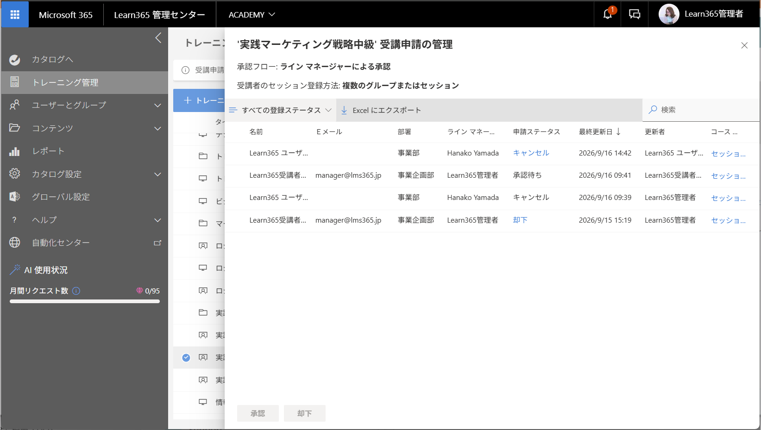This screenshot has height=430, width=761.
Task: Select manager@lms365.jp in 承認待ち row
Action: point(348,175)
